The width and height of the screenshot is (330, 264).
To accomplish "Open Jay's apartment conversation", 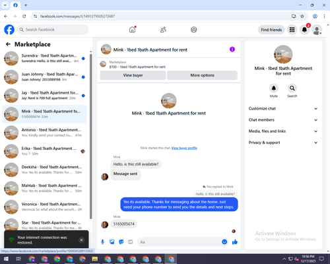I will point(45,96).
